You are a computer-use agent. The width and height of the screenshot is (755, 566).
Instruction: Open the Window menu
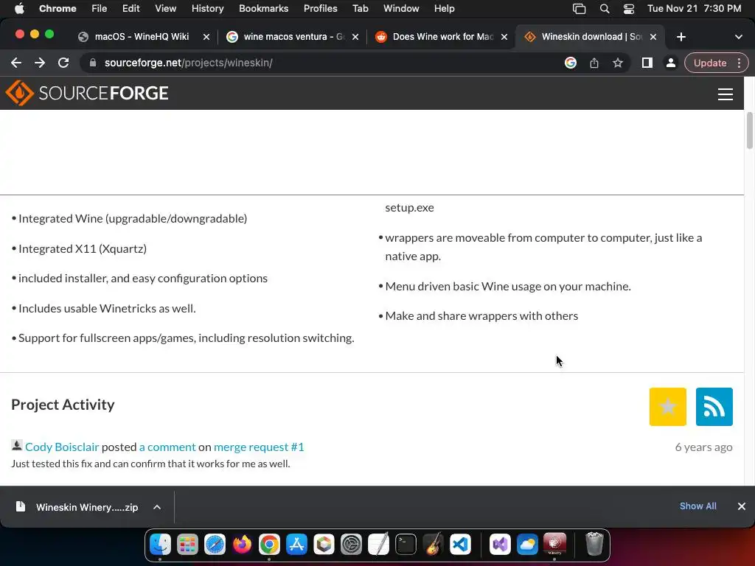[x=401, y=9]
